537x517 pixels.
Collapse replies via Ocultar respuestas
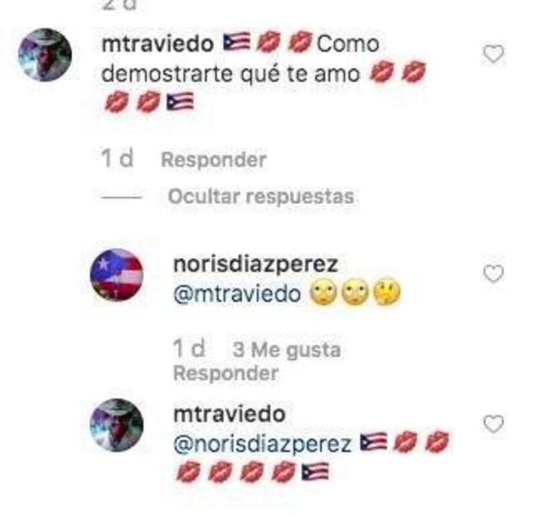[x=260, y=197]
